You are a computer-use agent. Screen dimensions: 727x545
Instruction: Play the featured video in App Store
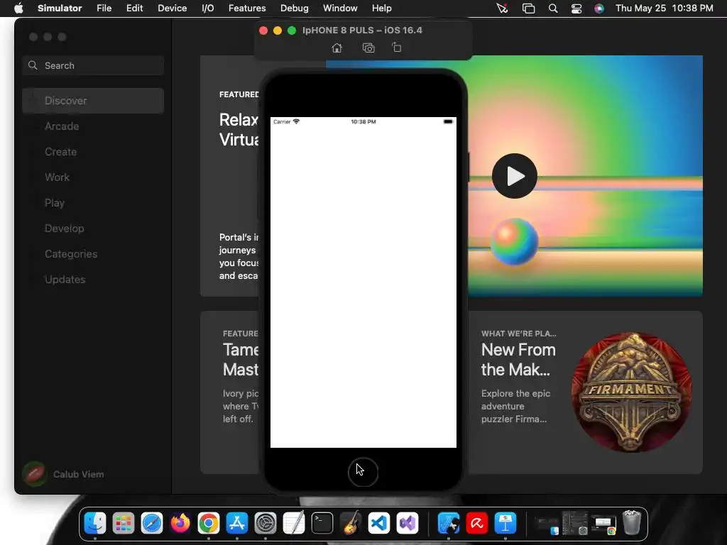(x=515, y=176)
